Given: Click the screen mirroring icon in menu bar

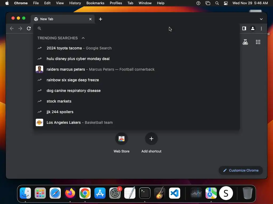Looking at the screenshot, I should click(x=208, y=3).
